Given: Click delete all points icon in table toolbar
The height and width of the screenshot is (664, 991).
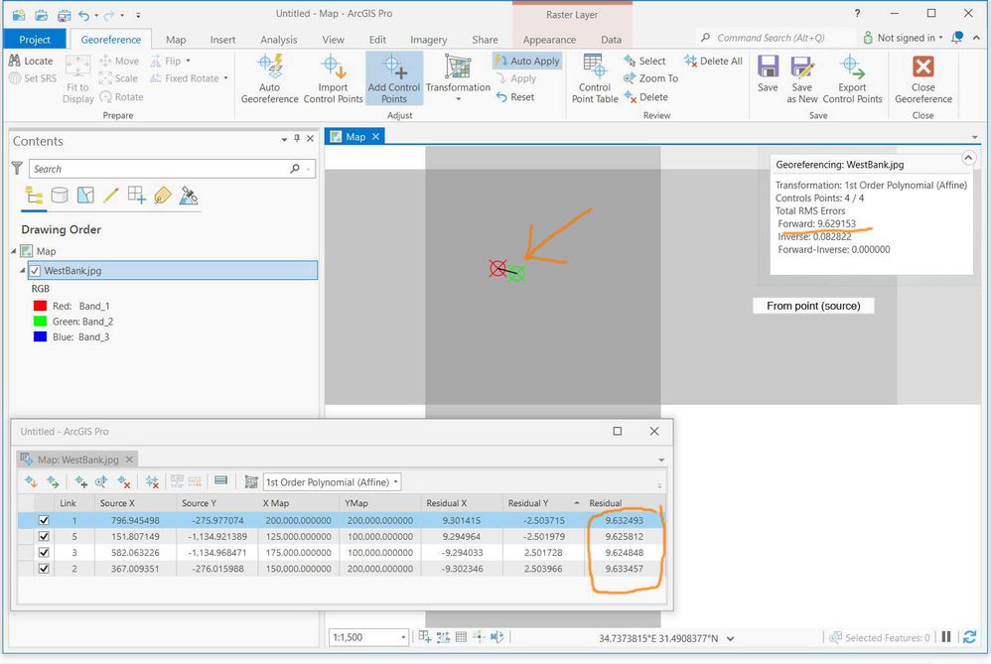Looking at the screenshot, I should pyautogui.click(x=152, y=482).
